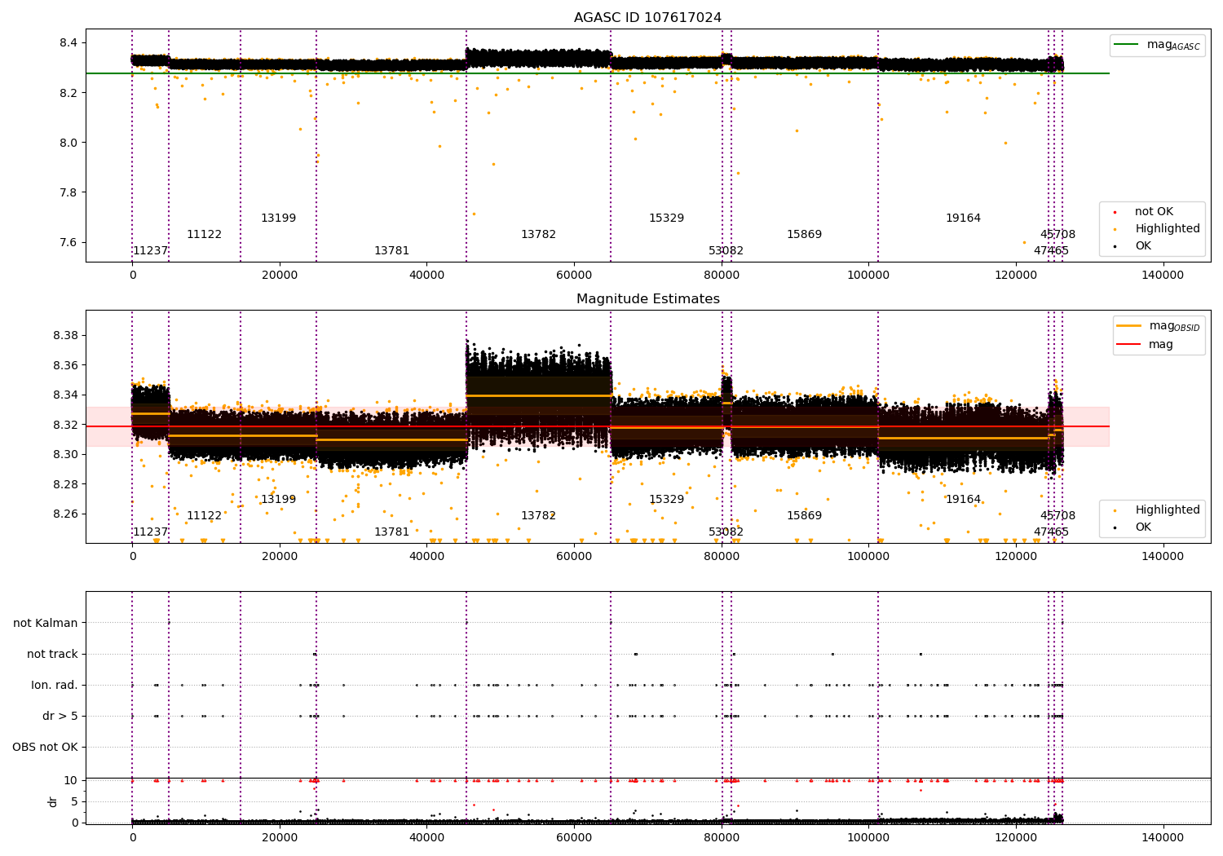The height and width of the screenshot is (856, 1223).
Task: Click the 8.32 y-axis tick label
Action: pos(66,425)
